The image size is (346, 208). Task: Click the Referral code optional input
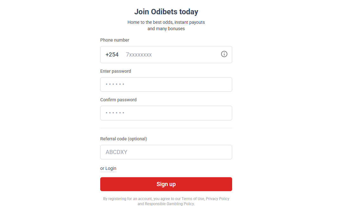coord(166,152)
